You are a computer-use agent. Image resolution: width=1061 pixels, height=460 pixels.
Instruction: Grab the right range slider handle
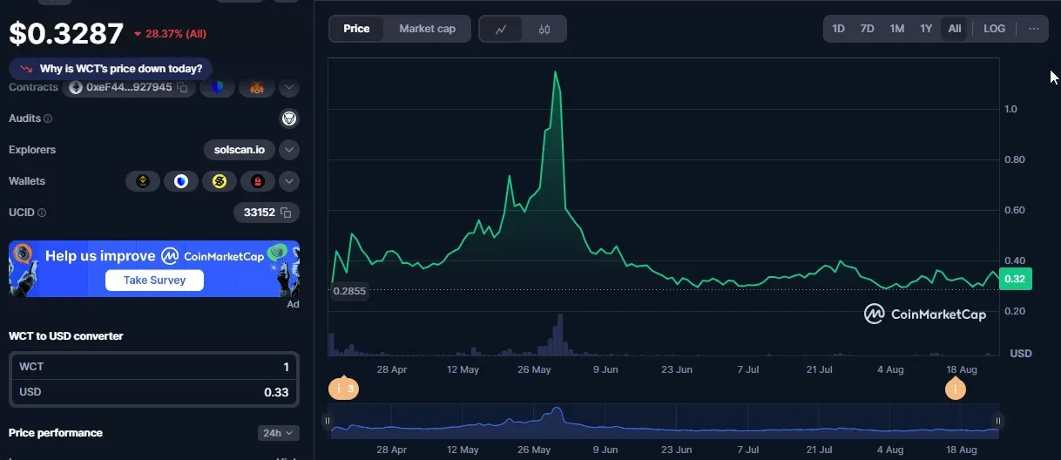click(x=998, y=421)
